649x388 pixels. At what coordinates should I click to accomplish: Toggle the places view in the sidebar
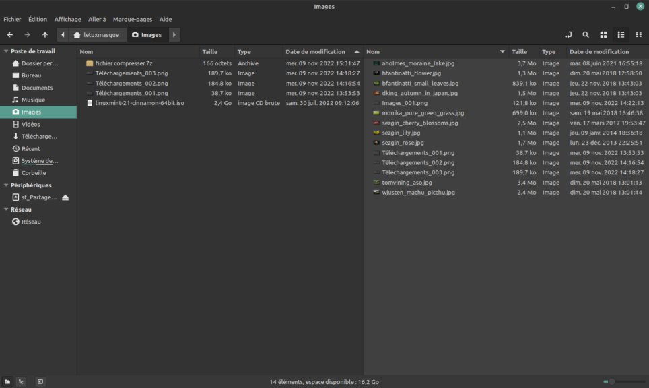point(7,381)
